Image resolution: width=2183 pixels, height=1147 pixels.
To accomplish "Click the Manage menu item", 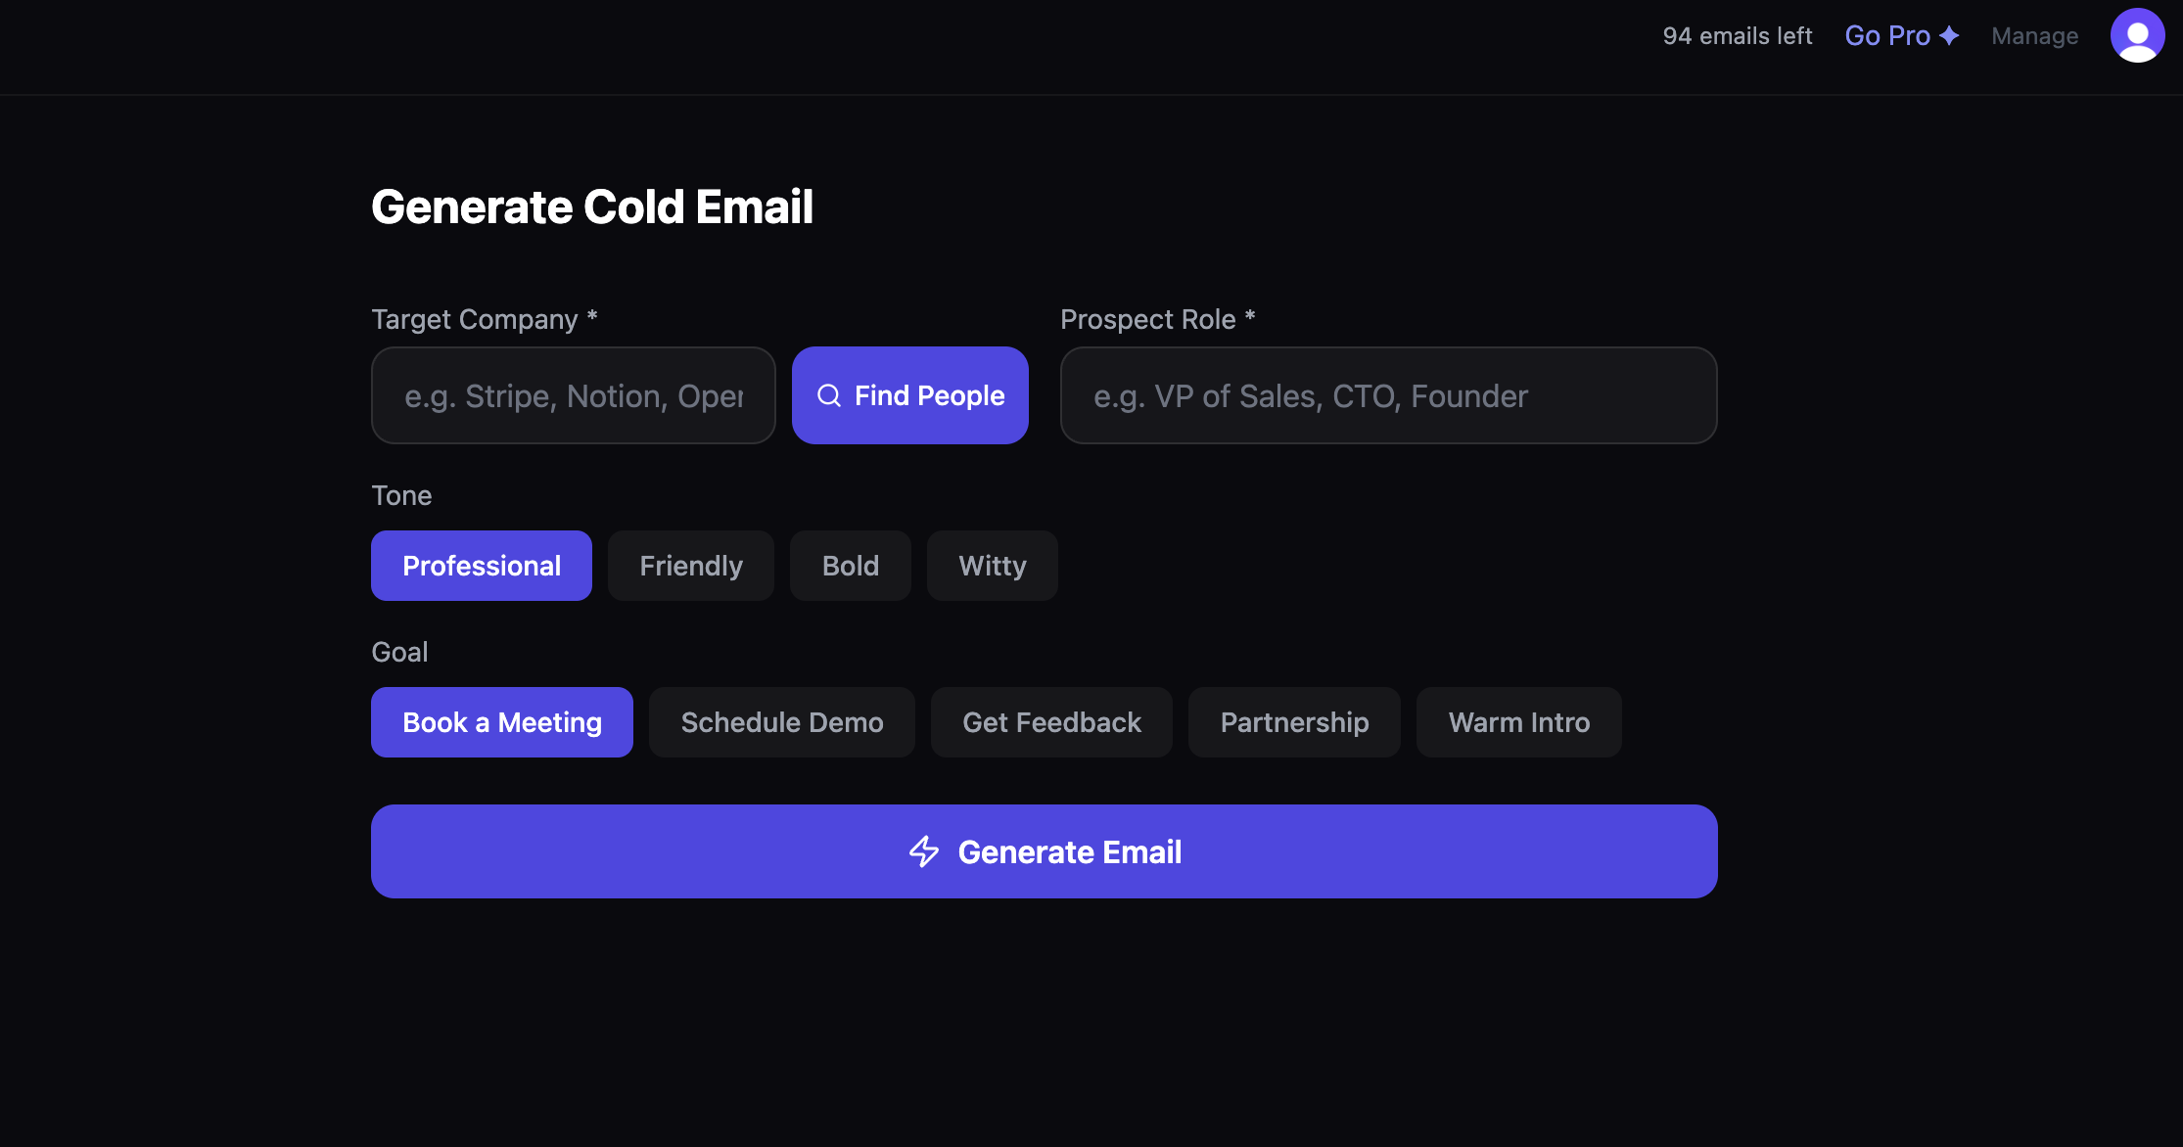I will tap(2034, 35).
